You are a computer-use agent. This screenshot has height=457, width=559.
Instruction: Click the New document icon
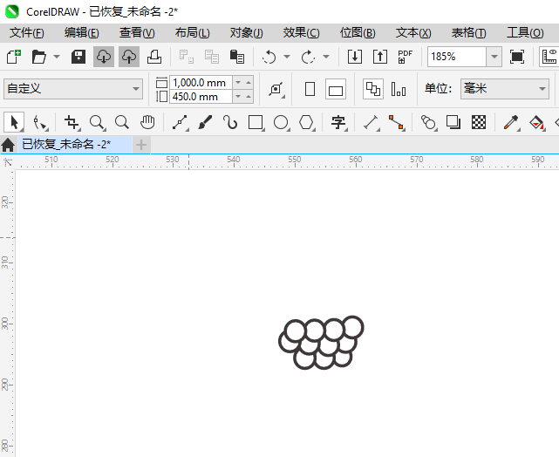coord(14,57)
